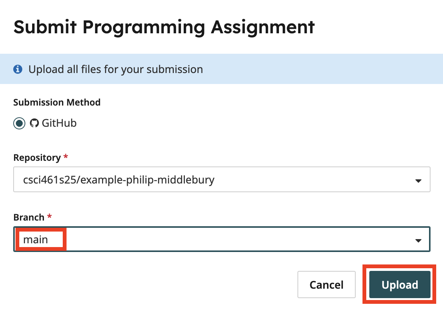This screenshot has height=311, width=443.
Task: Click the blue info icon in banner
Action: (x=18, y=69)
